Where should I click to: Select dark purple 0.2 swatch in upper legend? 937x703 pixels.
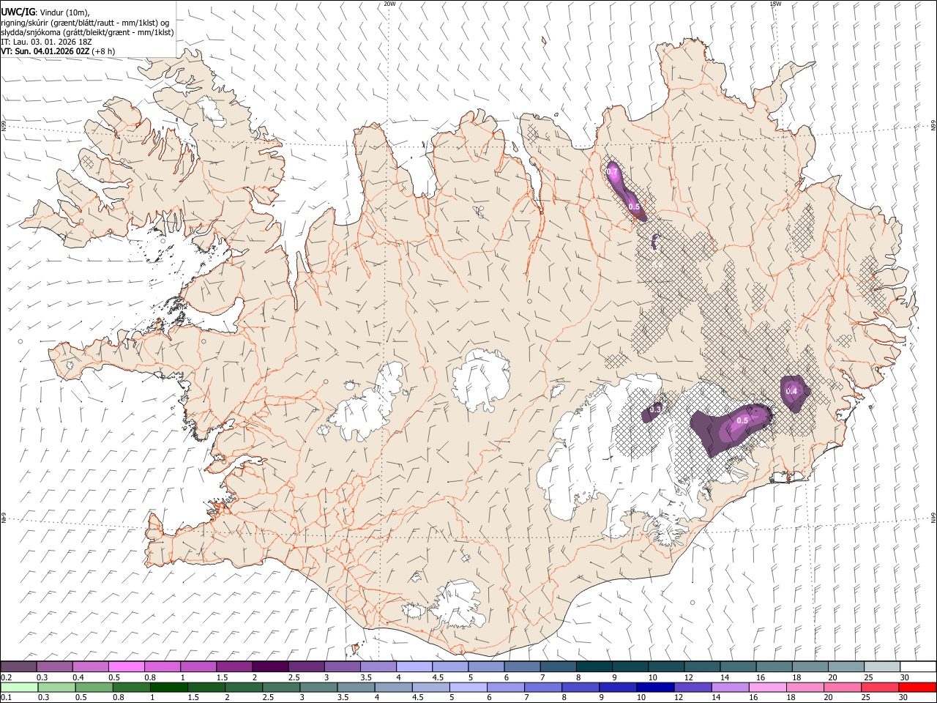coord(18,666)
